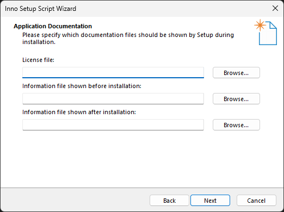This screenshot has width=284, height=212.
Task: Click 'Information file shown after installation:' label
Action: tap(79, 112)
